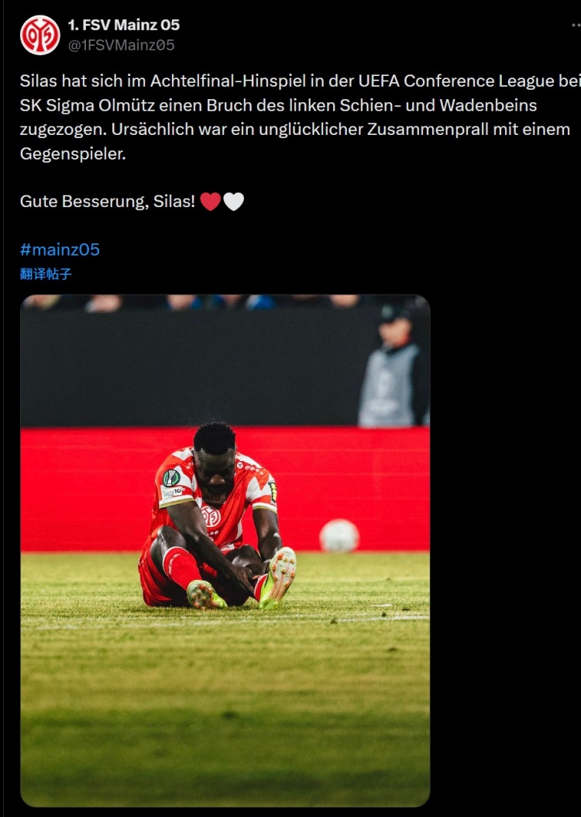Image resolution: width=581 pixels, height=817 pixels.
Task: Open the photo of the seated player
Action: (225, 551)
